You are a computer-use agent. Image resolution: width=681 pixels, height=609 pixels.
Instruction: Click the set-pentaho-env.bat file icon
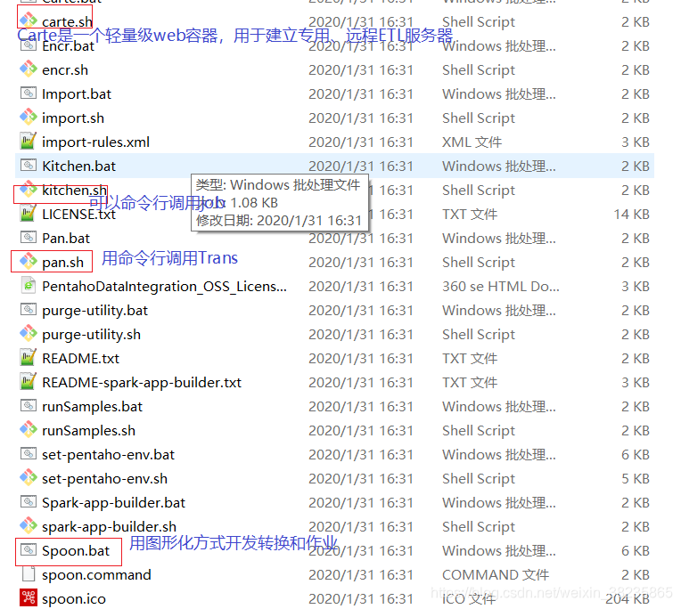pos(29,453)
